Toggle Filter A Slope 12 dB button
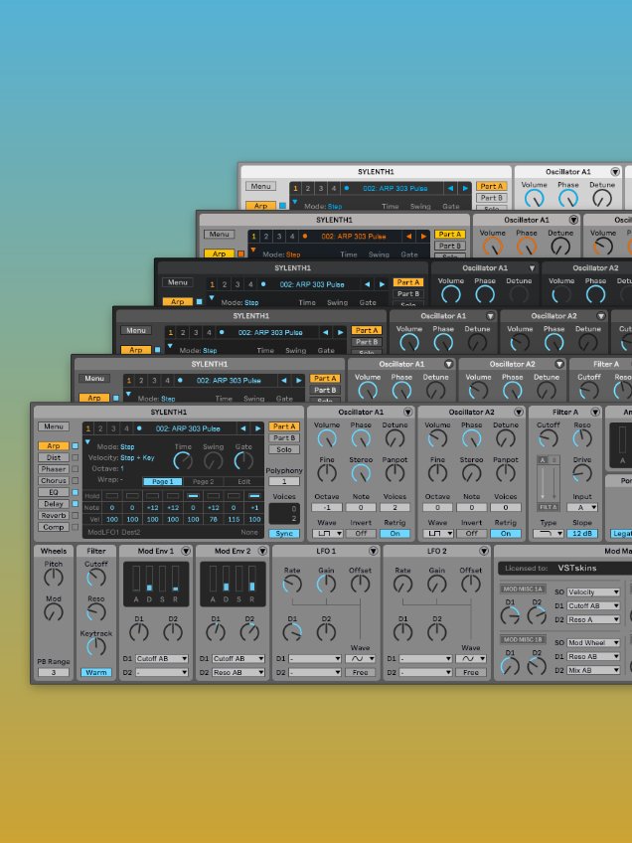This screenshot has width=632, height=843. click(582, 533)
